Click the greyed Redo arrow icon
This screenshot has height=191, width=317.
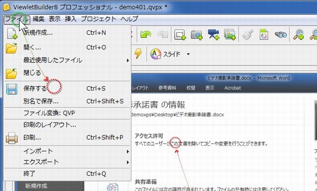click(x=163, y=34)
